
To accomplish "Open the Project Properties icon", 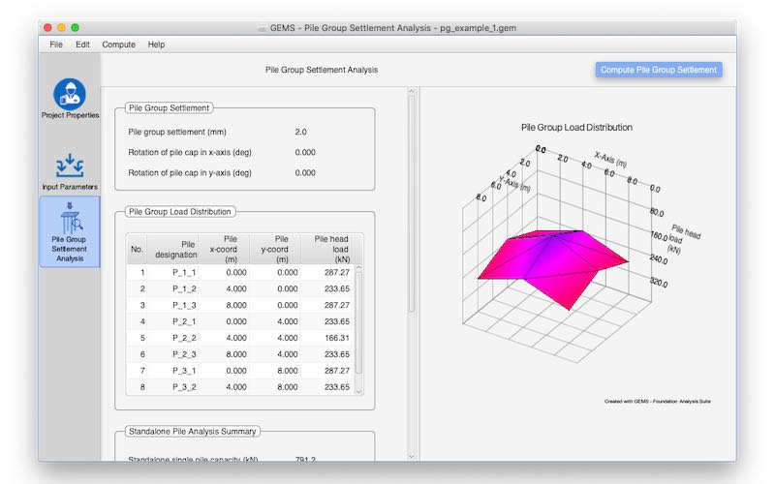I will [70, 99].
